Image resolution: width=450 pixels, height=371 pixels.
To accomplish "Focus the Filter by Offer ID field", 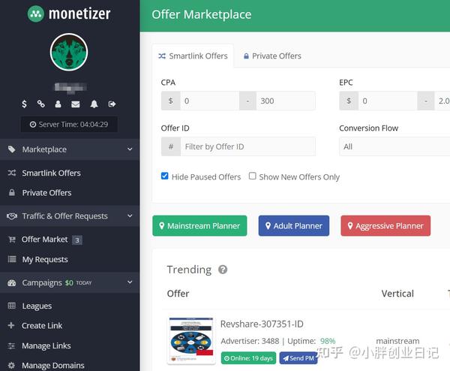I will pyautogui.click(x=248, y=146).
